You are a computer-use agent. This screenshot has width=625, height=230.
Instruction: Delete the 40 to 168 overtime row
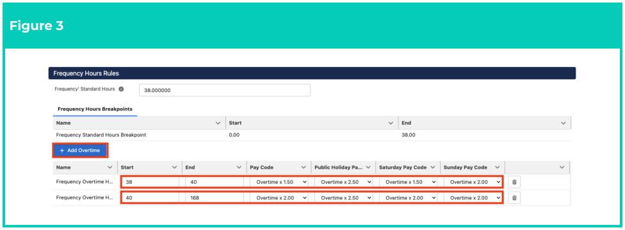click(514, 197)
